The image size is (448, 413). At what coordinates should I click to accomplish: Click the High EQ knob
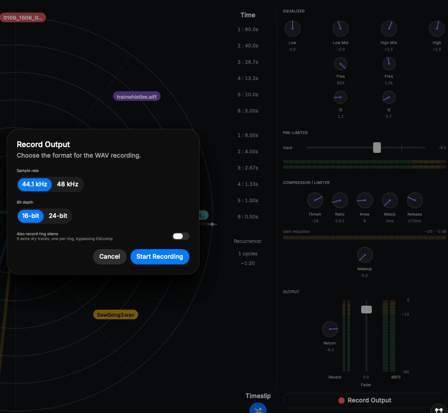pos(436,29)
